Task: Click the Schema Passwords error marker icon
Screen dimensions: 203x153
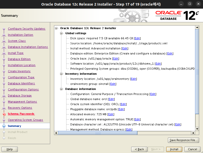Action: (x=4, y=114)
